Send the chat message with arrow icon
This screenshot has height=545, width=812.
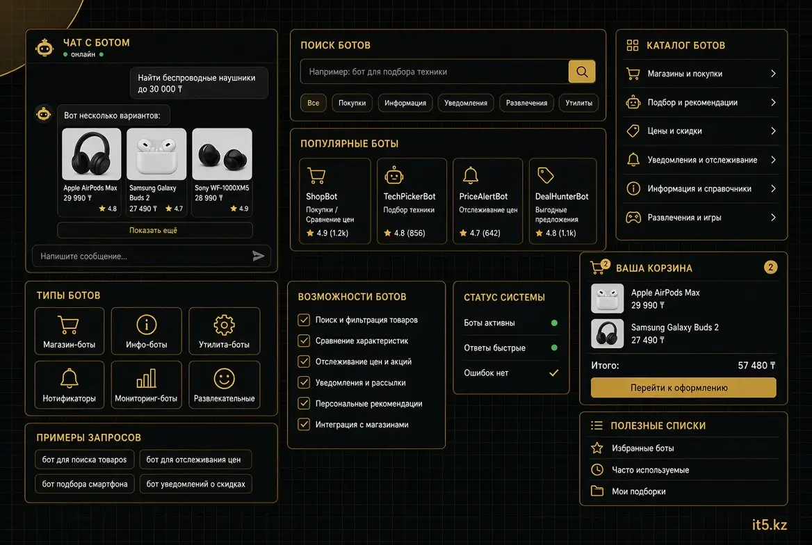click(x=259, y=256)
